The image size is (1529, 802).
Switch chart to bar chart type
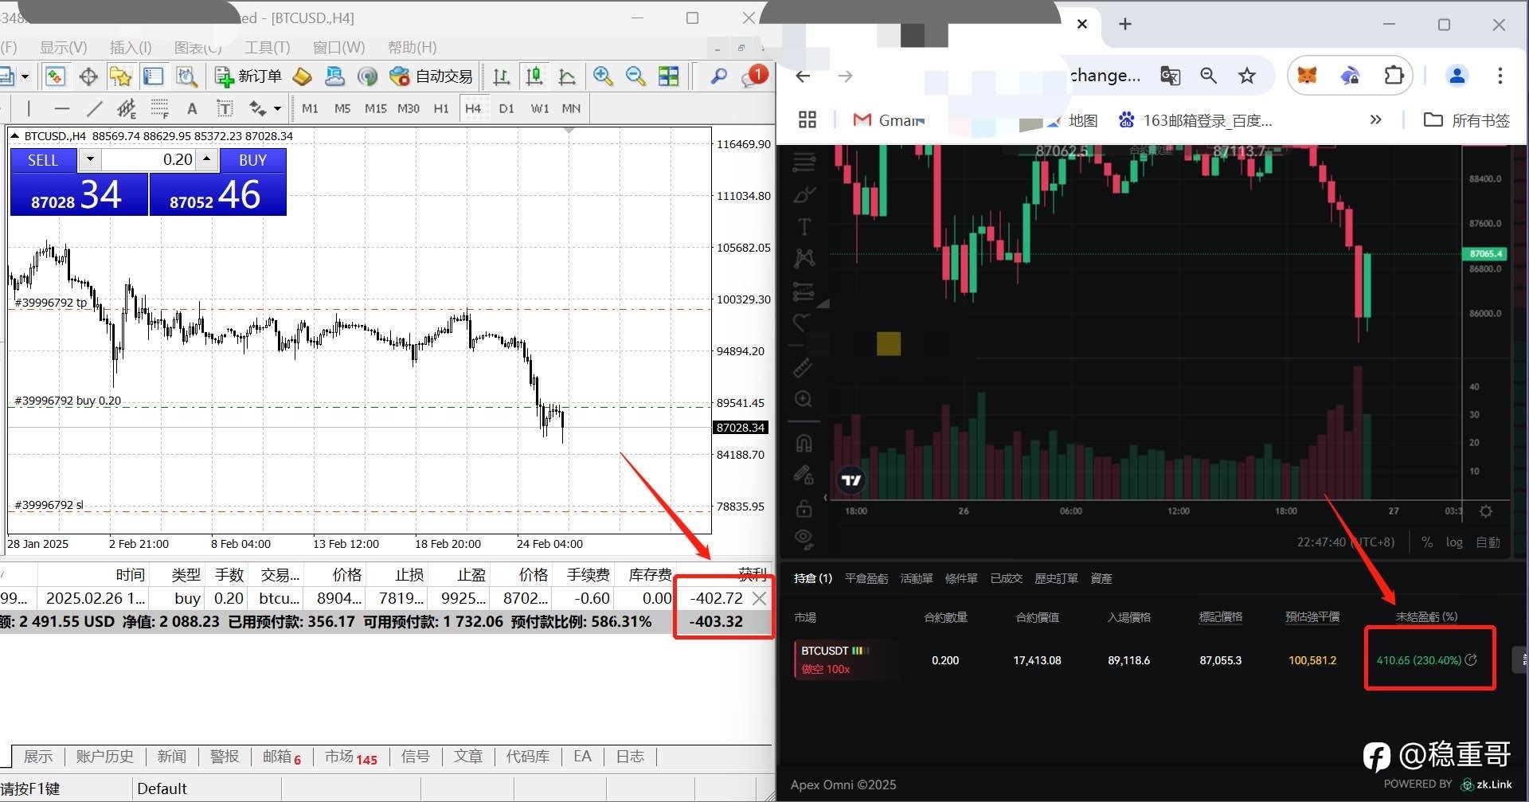pyautogui.click(x=502, y=76)
